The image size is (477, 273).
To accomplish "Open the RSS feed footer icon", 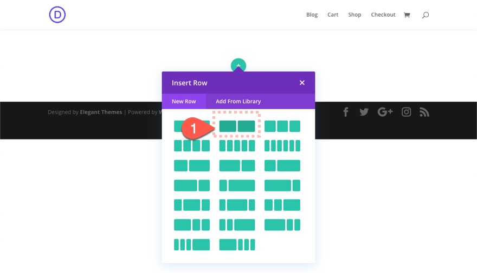I will point(424,112).
